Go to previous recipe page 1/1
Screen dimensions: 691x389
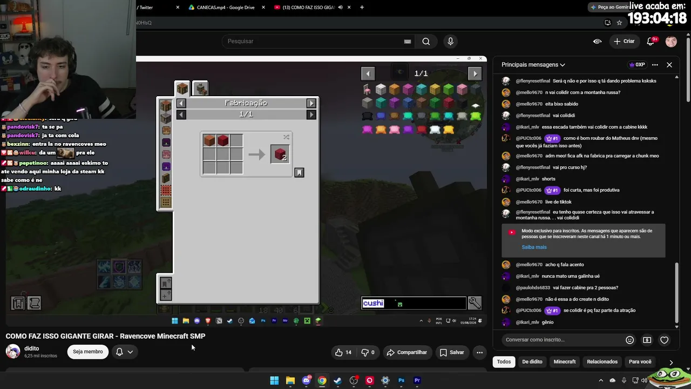pos(181,115)
